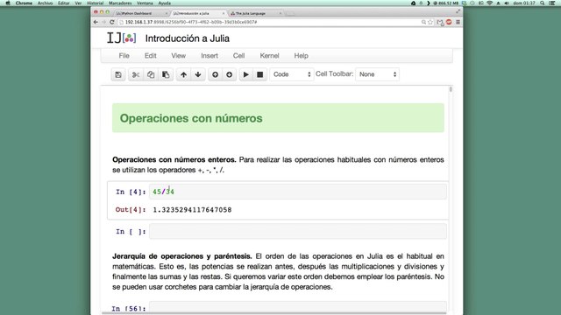Open the Apple menu

[x=8, y=3]
